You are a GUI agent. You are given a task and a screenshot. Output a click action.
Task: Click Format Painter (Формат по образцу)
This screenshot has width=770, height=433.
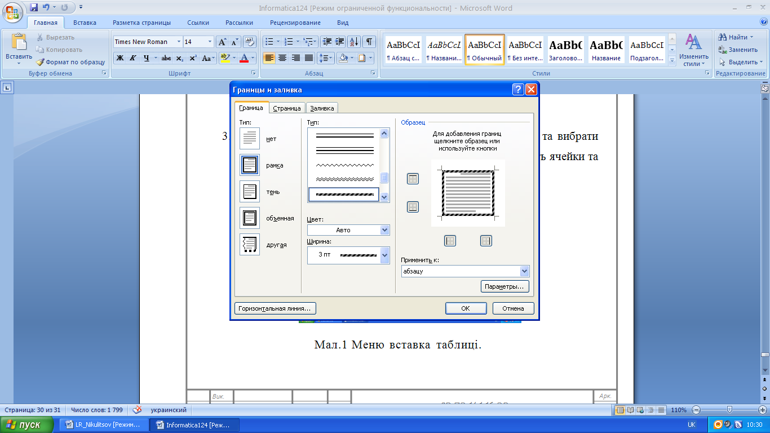pos(70,62)
